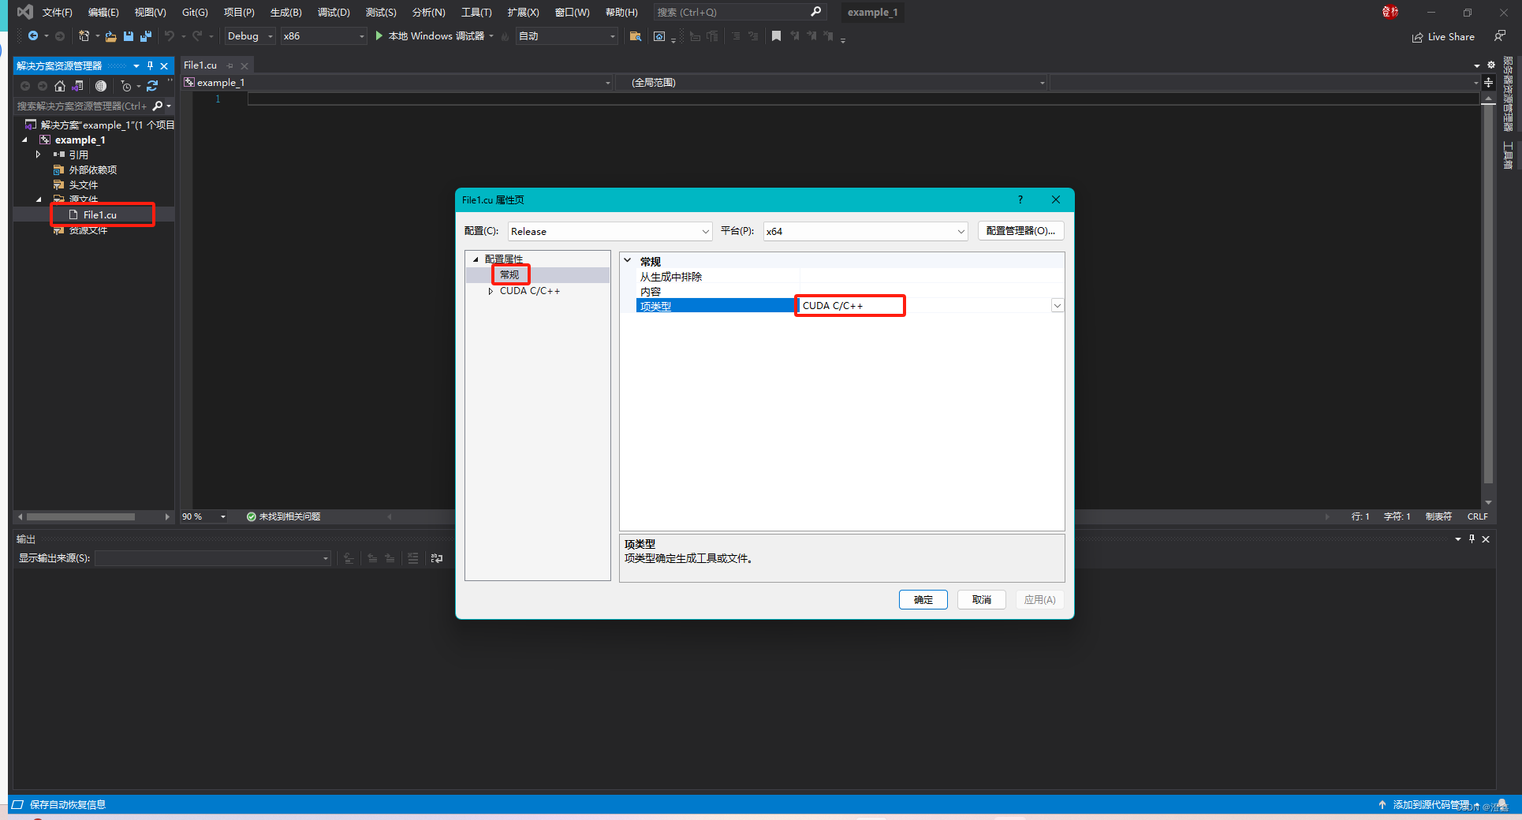Pin the Solution Explorer panel
1522x820 pixels.
(x=150, y=65)
